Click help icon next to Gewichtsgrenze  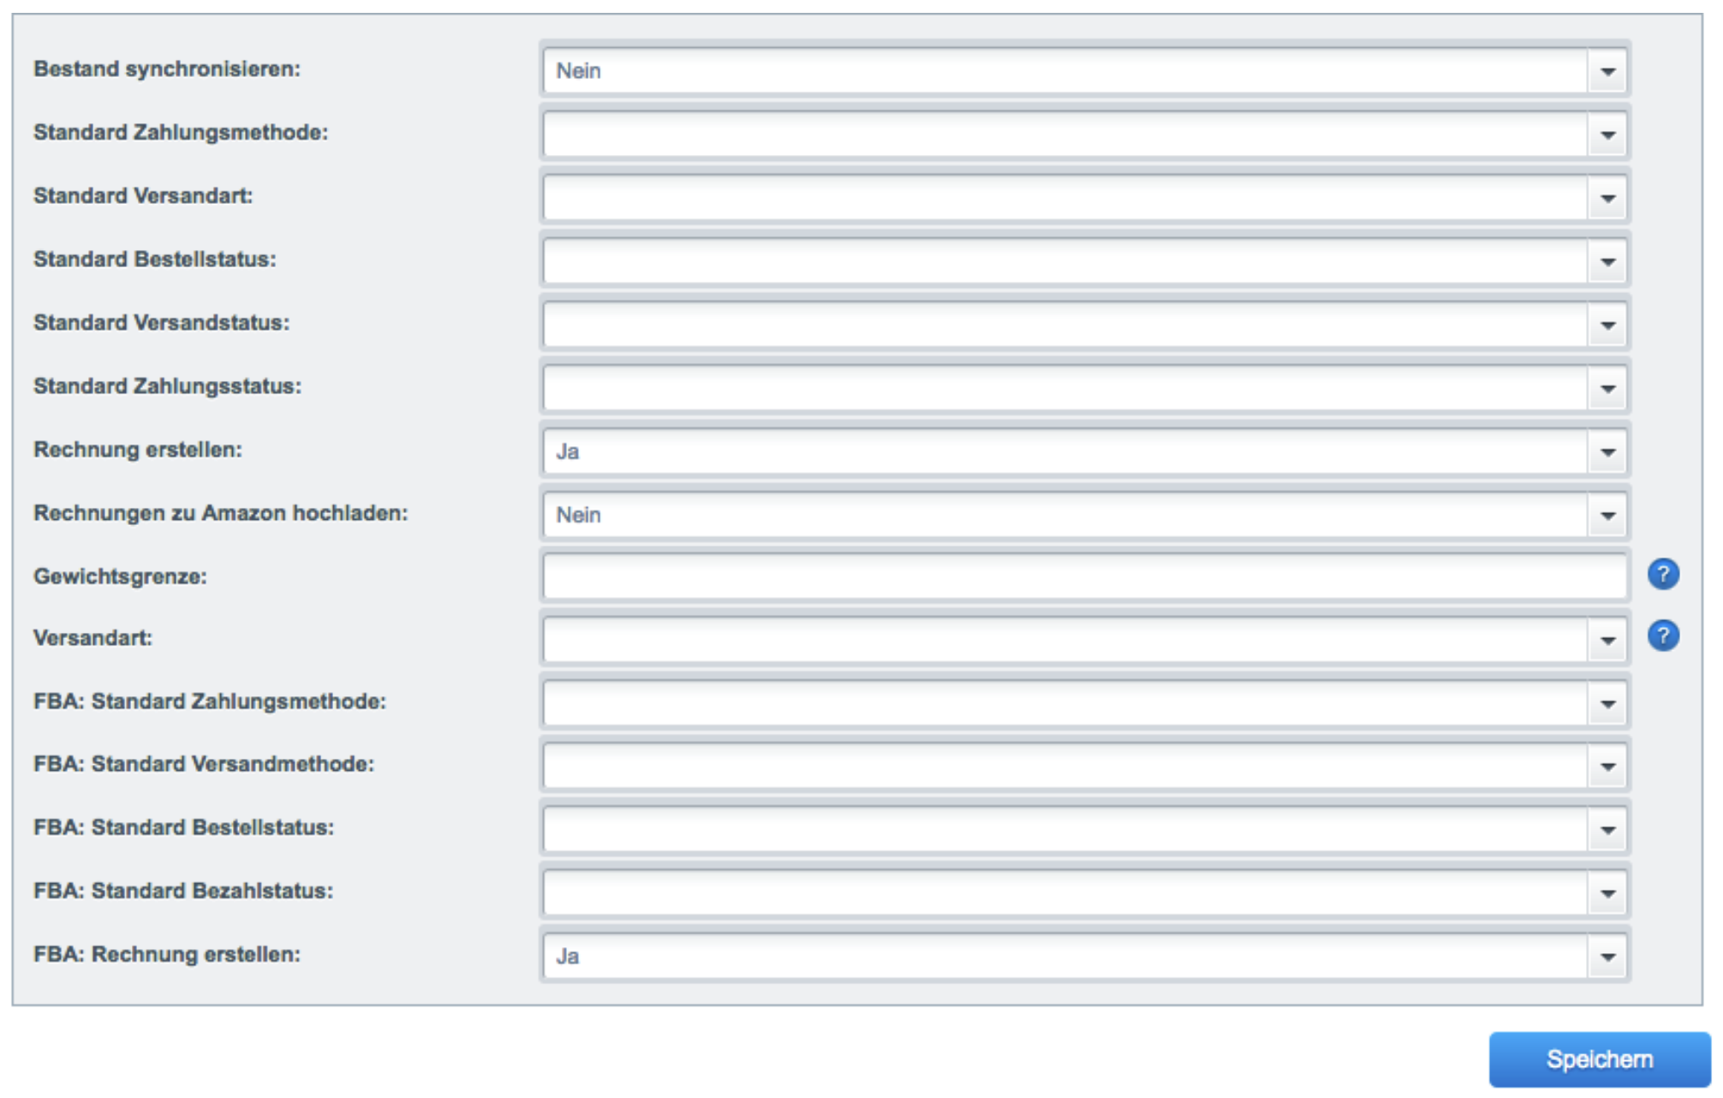[x=1662, y=575]
